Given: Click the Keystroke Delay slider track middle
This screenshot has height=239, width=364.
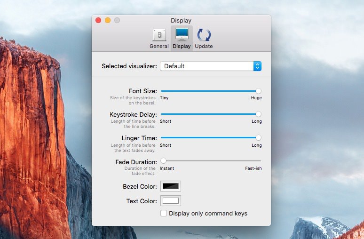Looking at the screenshot, I should tap(211, 114).
